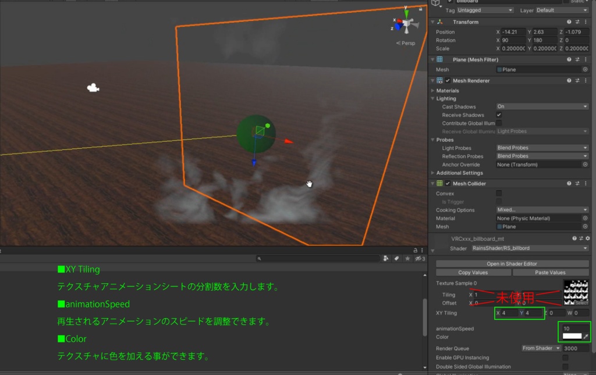
Task: Enable GPU Instancing
Action: pyautogui.click(x=565, y=358)
